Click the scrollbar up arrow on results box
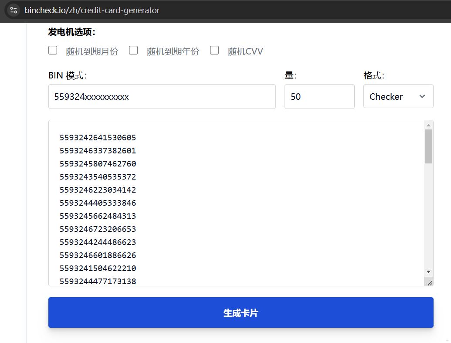This screenshot has height=343, width=451. click(x=429, y=125)
